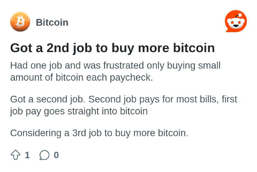Click the comment count showing 0
This screenshot has height=172, width=257.
56,155
